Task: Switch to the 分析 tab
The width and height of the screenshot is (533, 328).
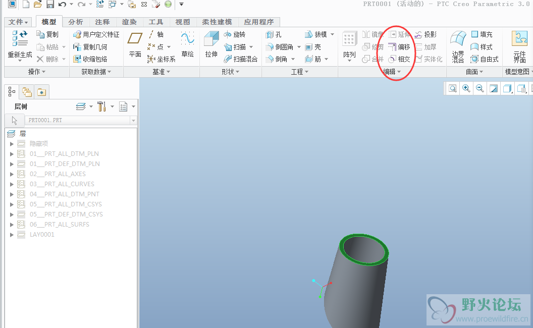Action: click(76, 22)
